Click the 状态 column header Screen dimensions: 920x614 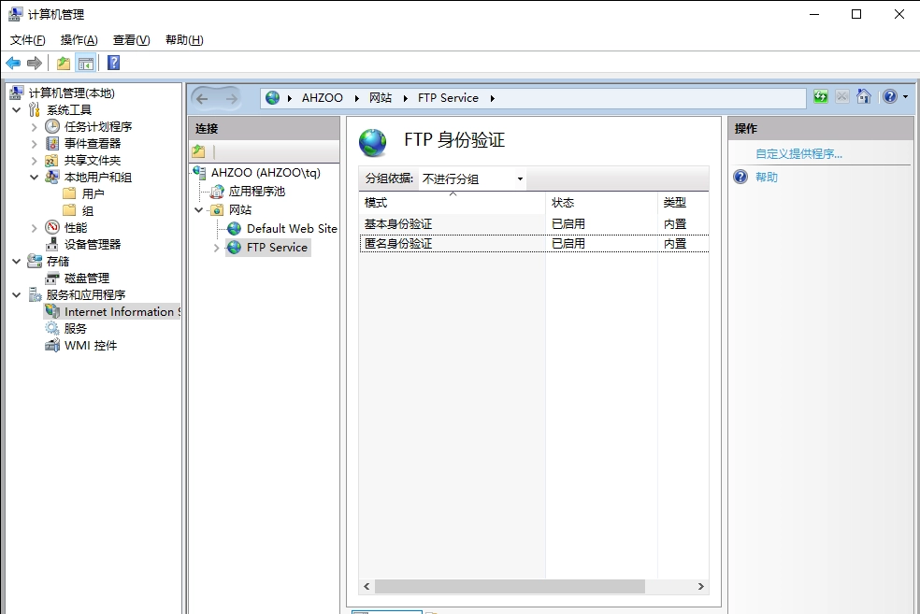(563, 203)
